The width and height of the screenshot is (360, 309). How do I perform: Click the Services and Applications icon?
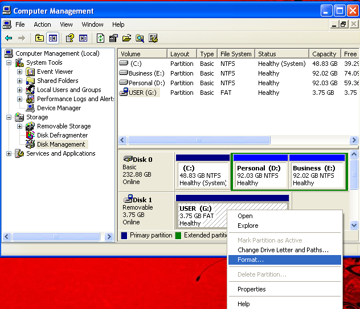[x=19, y=153]
